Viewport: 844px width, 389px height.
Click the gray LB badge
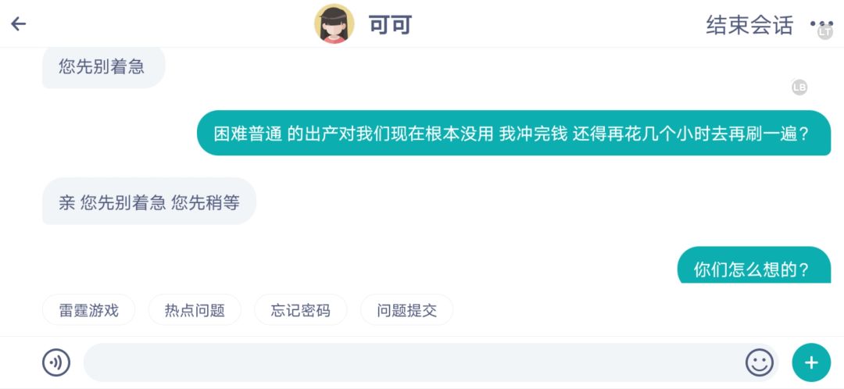click(x=799, y=87)
